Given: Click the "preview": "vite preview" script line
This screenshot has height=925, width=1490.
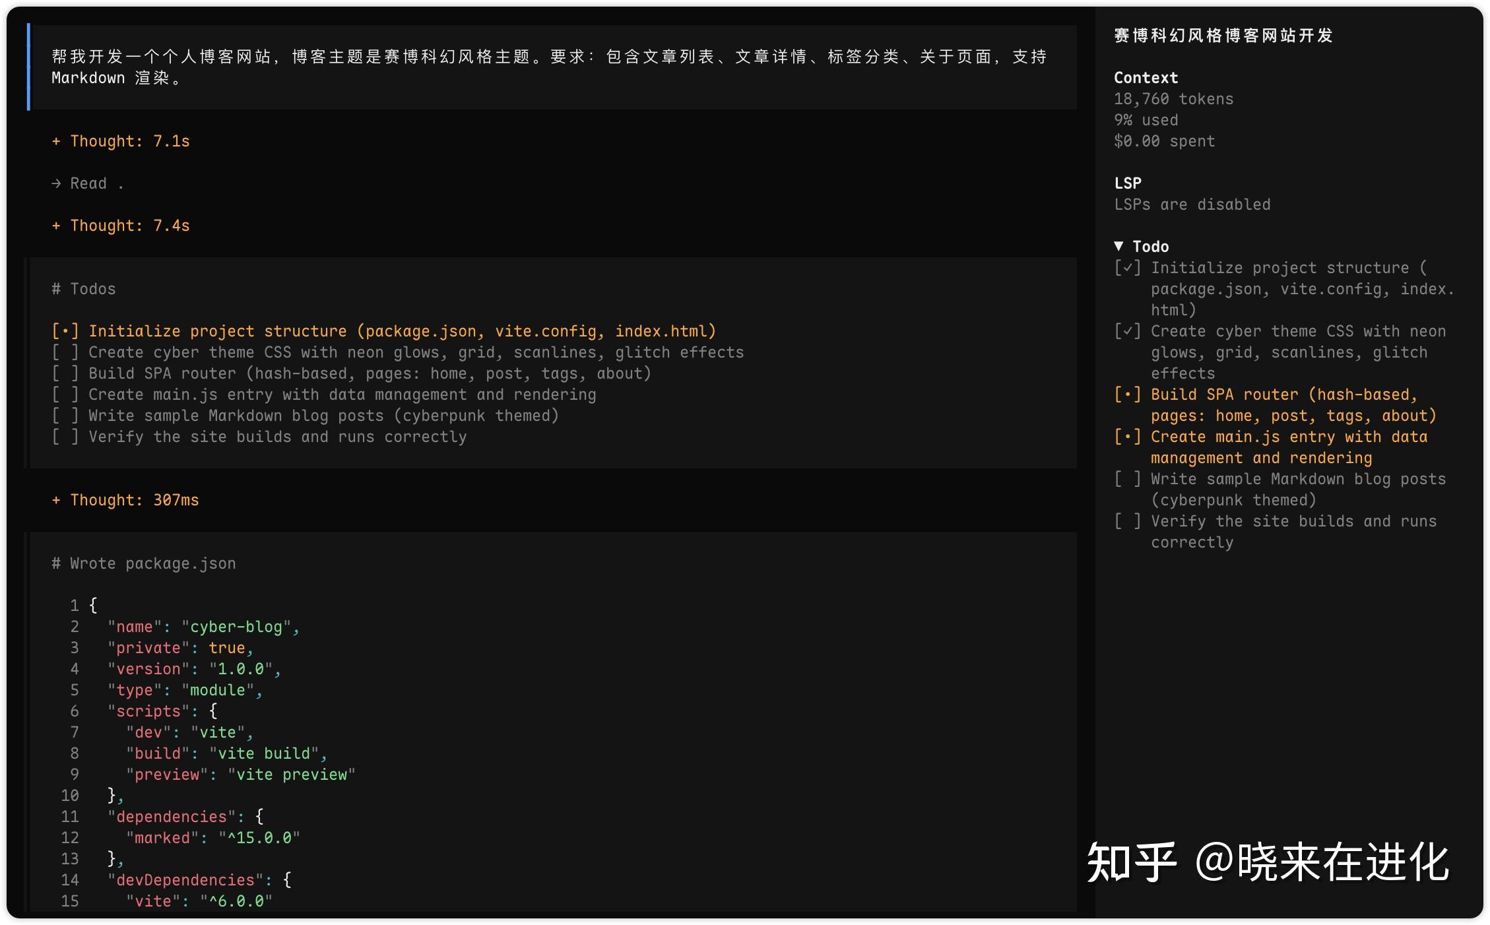Looking at the screenshot, I should (x=240, y=775).
